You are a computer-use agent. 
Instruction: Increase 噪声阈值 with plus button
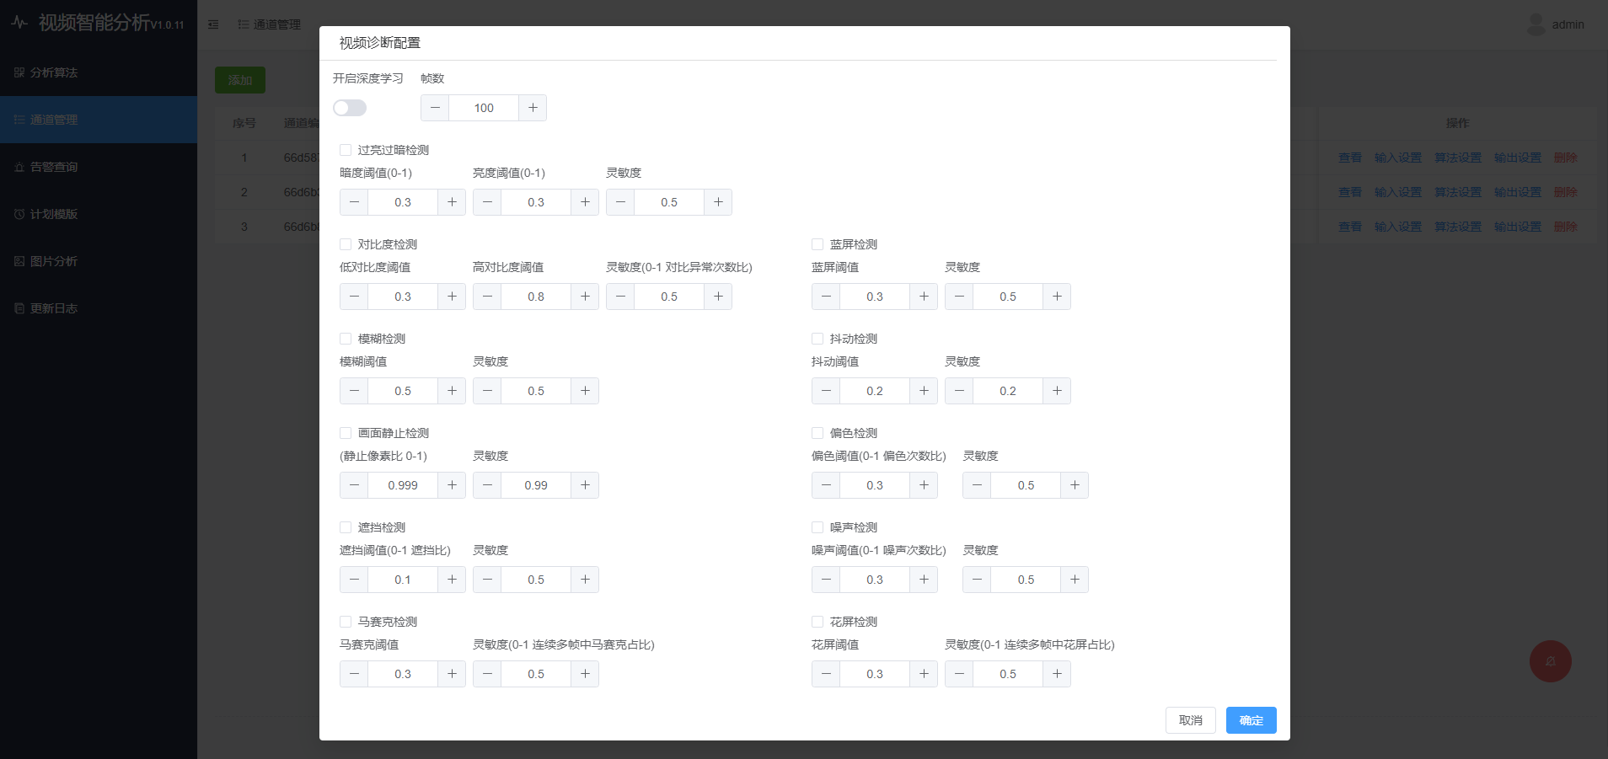924,580
